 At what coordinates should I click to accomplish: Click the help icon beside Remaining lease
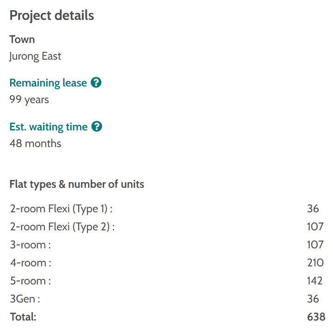(96, 83)
